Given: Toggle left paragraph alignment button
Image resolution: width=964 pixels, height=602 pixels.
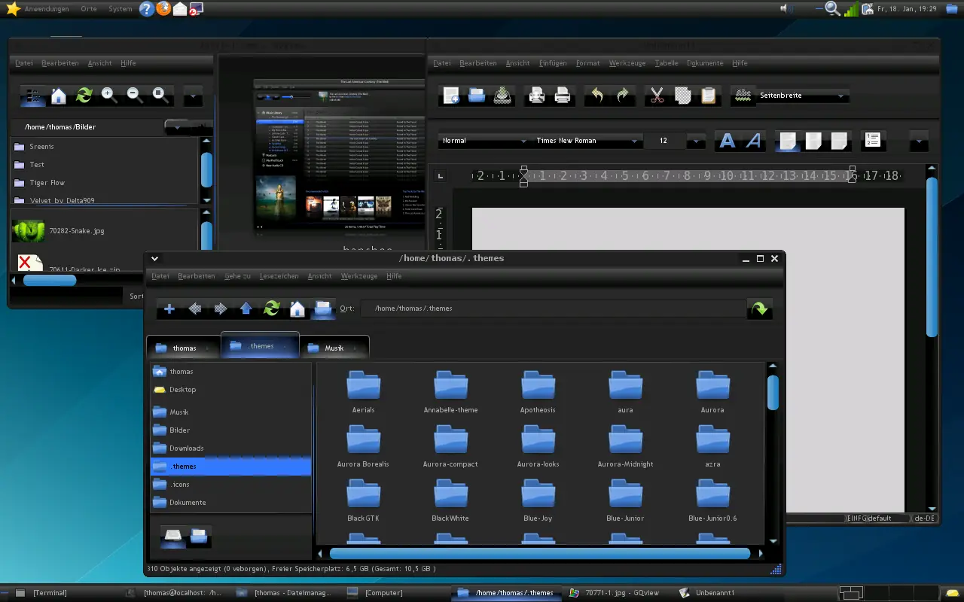Looking at the screenshot, I should [x=788, y=141].
